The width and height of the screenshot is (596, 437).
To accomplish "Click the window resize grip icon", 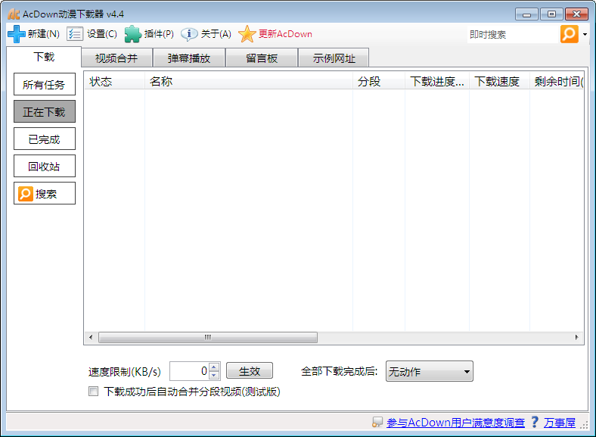I will (583, 425).
